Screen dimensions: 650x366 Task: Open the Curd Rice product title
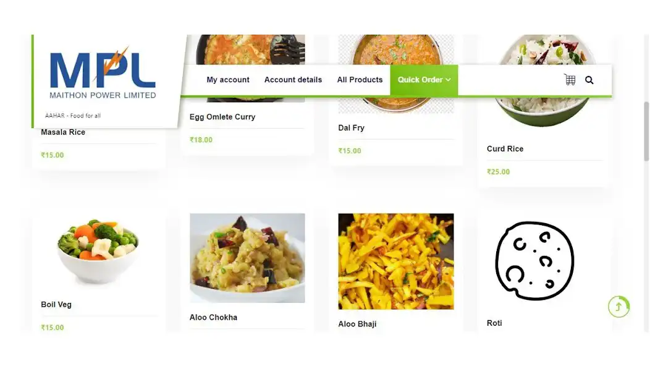(505, 148)
